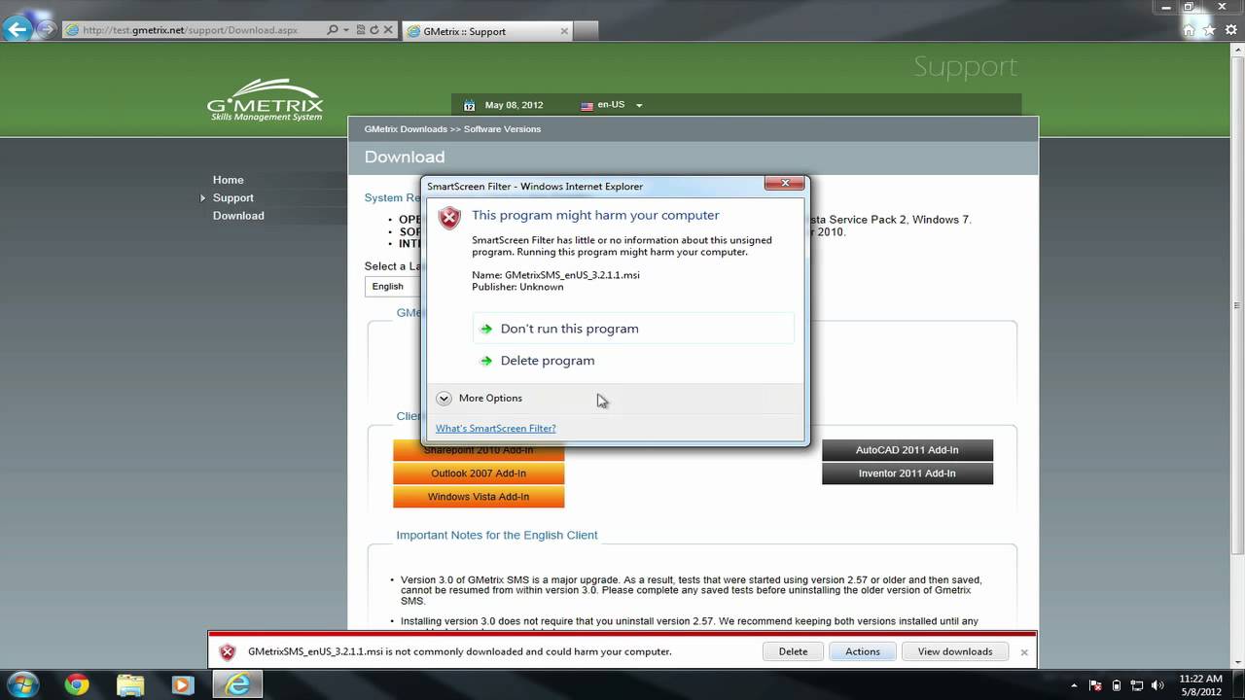
Task: Refresh the page with the reload icon
Action: (373, 30)
